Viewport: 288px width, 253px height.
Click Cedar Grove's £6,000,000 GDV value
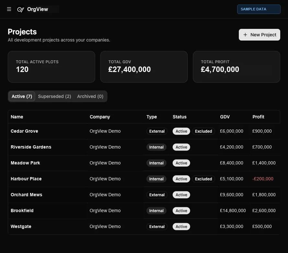coord(231,131)
